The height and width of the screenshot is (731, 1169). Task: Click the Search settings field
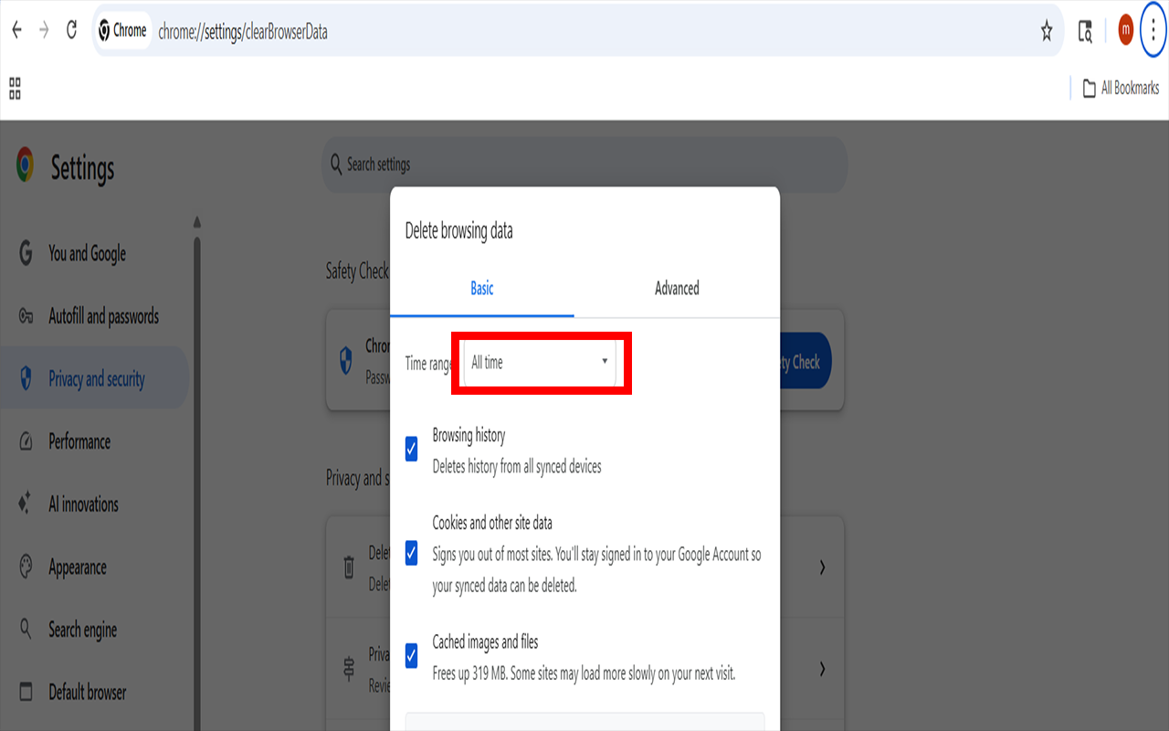coord(584,164)
